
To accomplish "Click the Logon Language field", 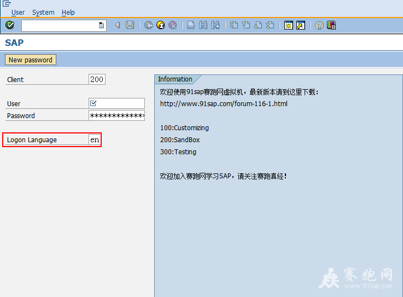I will point(95,139).
